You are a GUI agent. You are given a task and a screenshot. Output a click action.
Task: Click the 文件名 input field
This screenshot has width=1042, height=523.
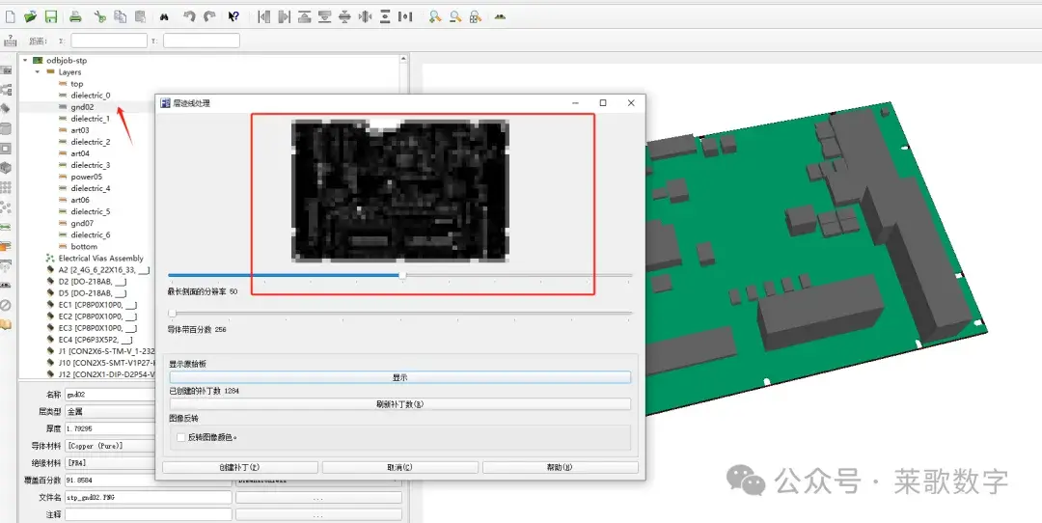point(149,497)
